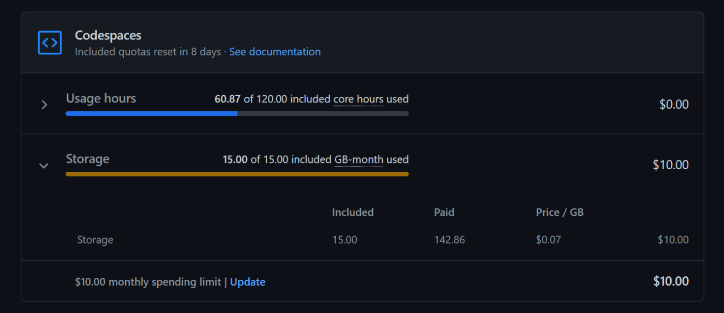Click the $10.00 monthly spending limit text
The width and height of the screenshot is (724, 313).
coord(148,282)
